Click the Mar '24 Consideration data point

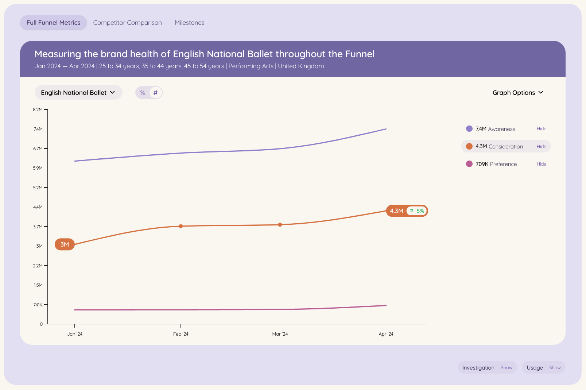click(x=280, y=225)
